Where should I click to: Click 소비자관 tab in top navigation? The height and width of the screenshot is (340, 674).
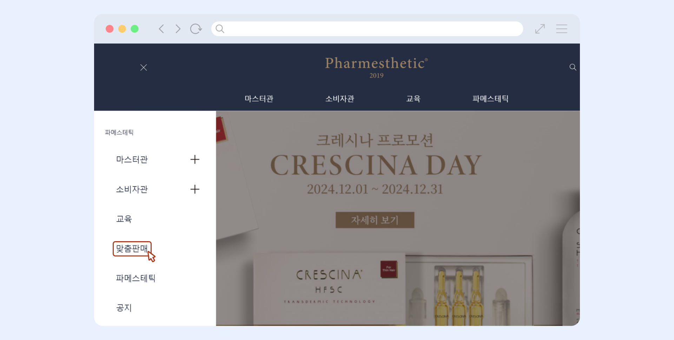tap(340, 99)
